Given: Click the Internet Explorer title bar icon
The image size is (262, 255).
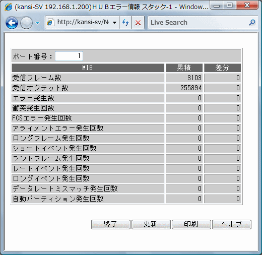Looking at the screenshot, I should click(x=9, y=7).
